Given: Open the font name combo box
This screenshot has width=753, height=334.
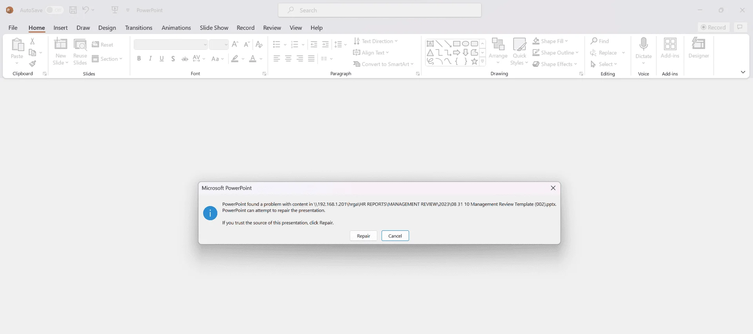Looking at the screenshot, I should pyautogui.click(x=171, y=44).
